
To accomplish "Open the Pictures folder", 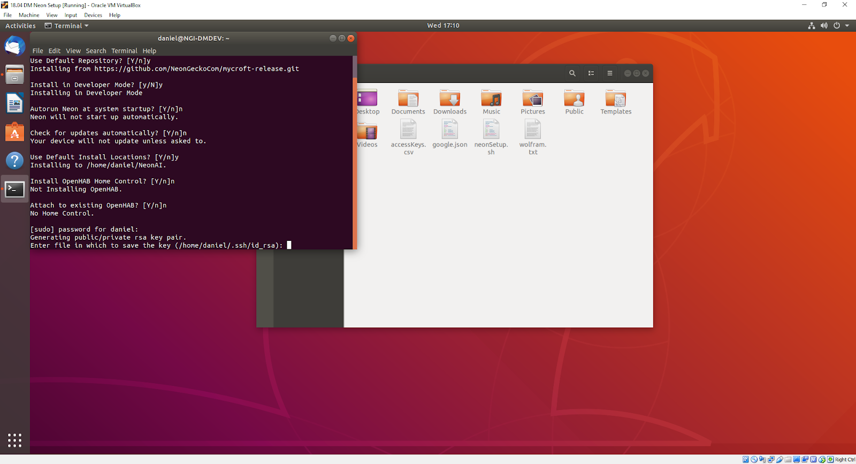I will (533, 102).
